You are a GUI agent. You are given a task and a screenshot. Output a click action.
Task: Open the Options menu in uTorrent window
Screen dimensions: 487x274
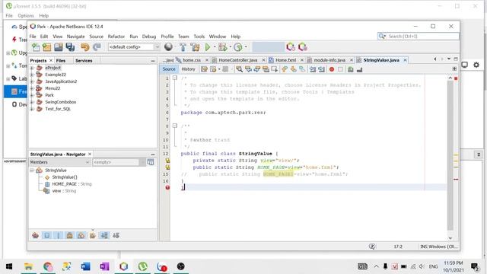26,15
